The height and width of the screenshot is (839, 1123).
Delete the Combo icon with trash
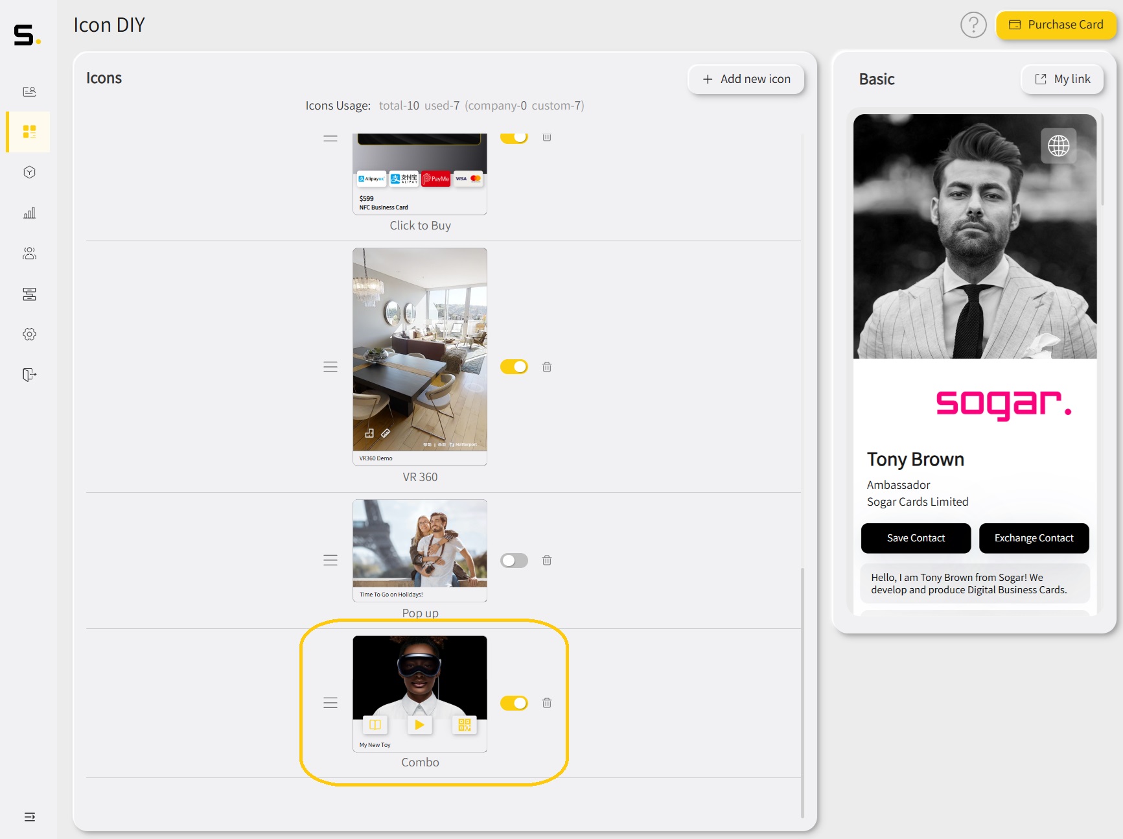point(546,703)
